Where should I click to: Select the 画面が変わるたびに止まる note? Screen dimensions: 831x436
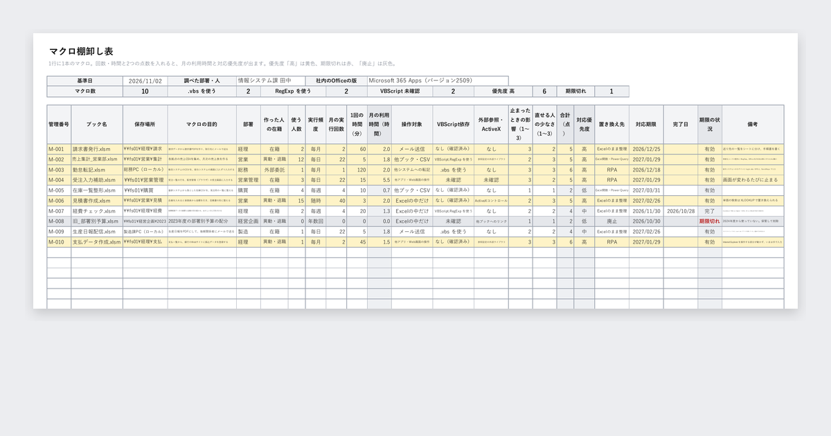click(x=753, y=180)
